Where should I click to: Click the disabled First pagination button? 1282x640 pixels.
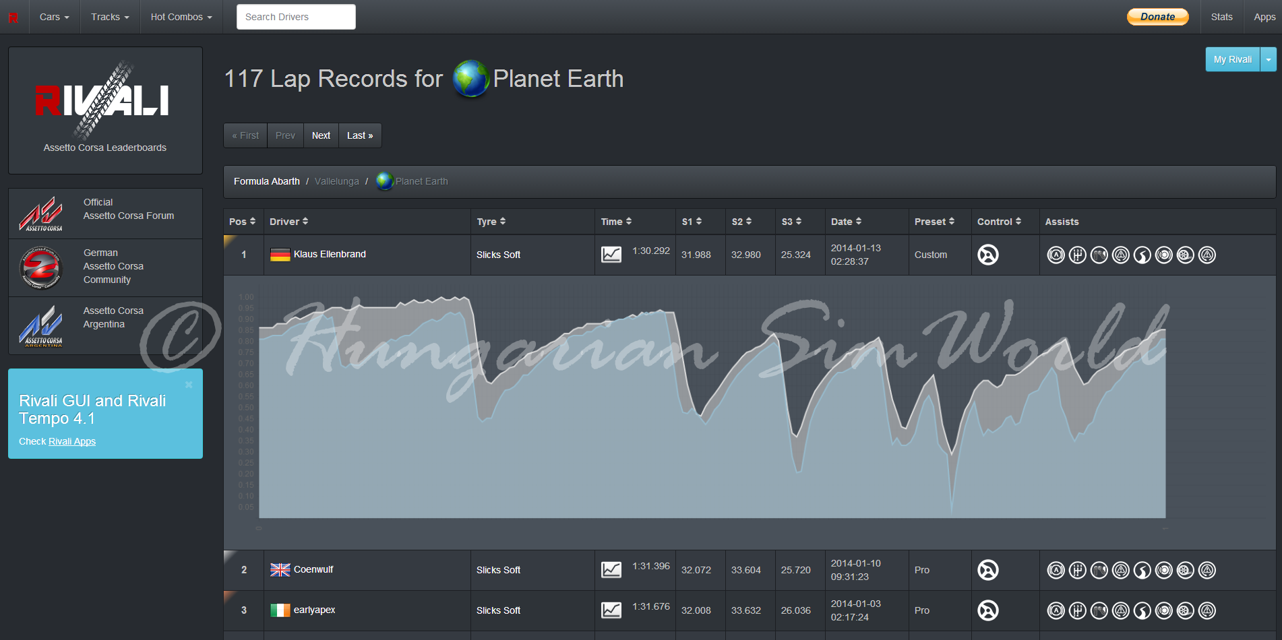(x=245, y=135)
